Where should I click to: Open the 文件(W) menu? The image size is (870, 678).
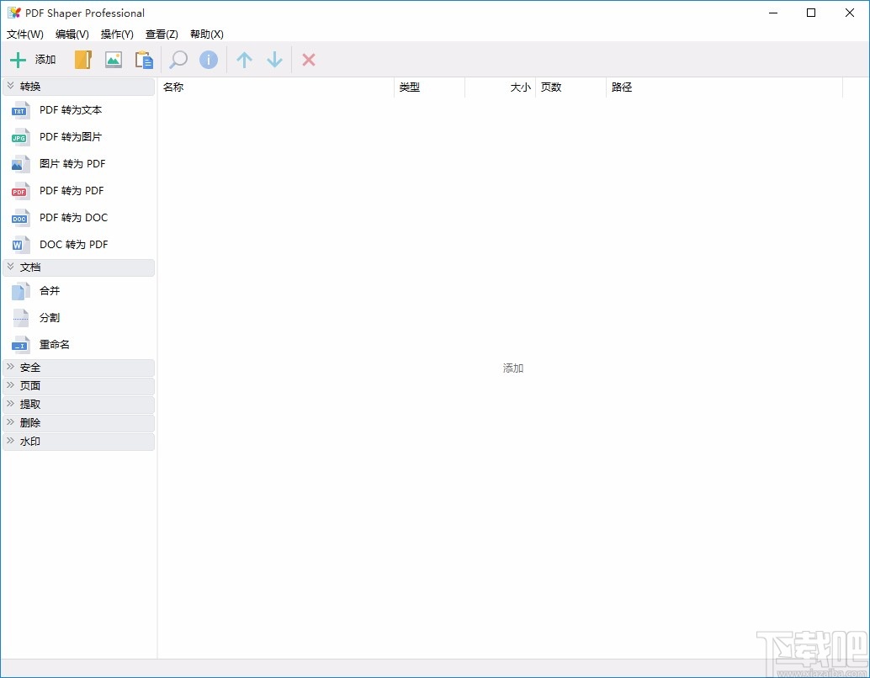(24, 34)
